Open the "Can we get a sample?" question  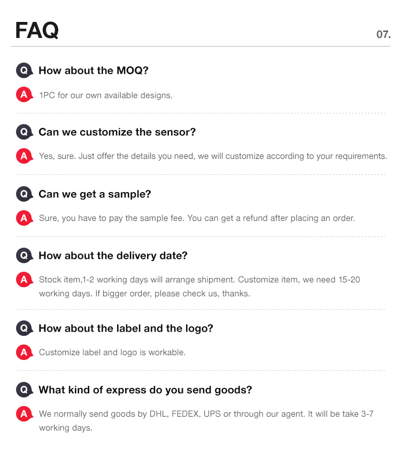95,194
